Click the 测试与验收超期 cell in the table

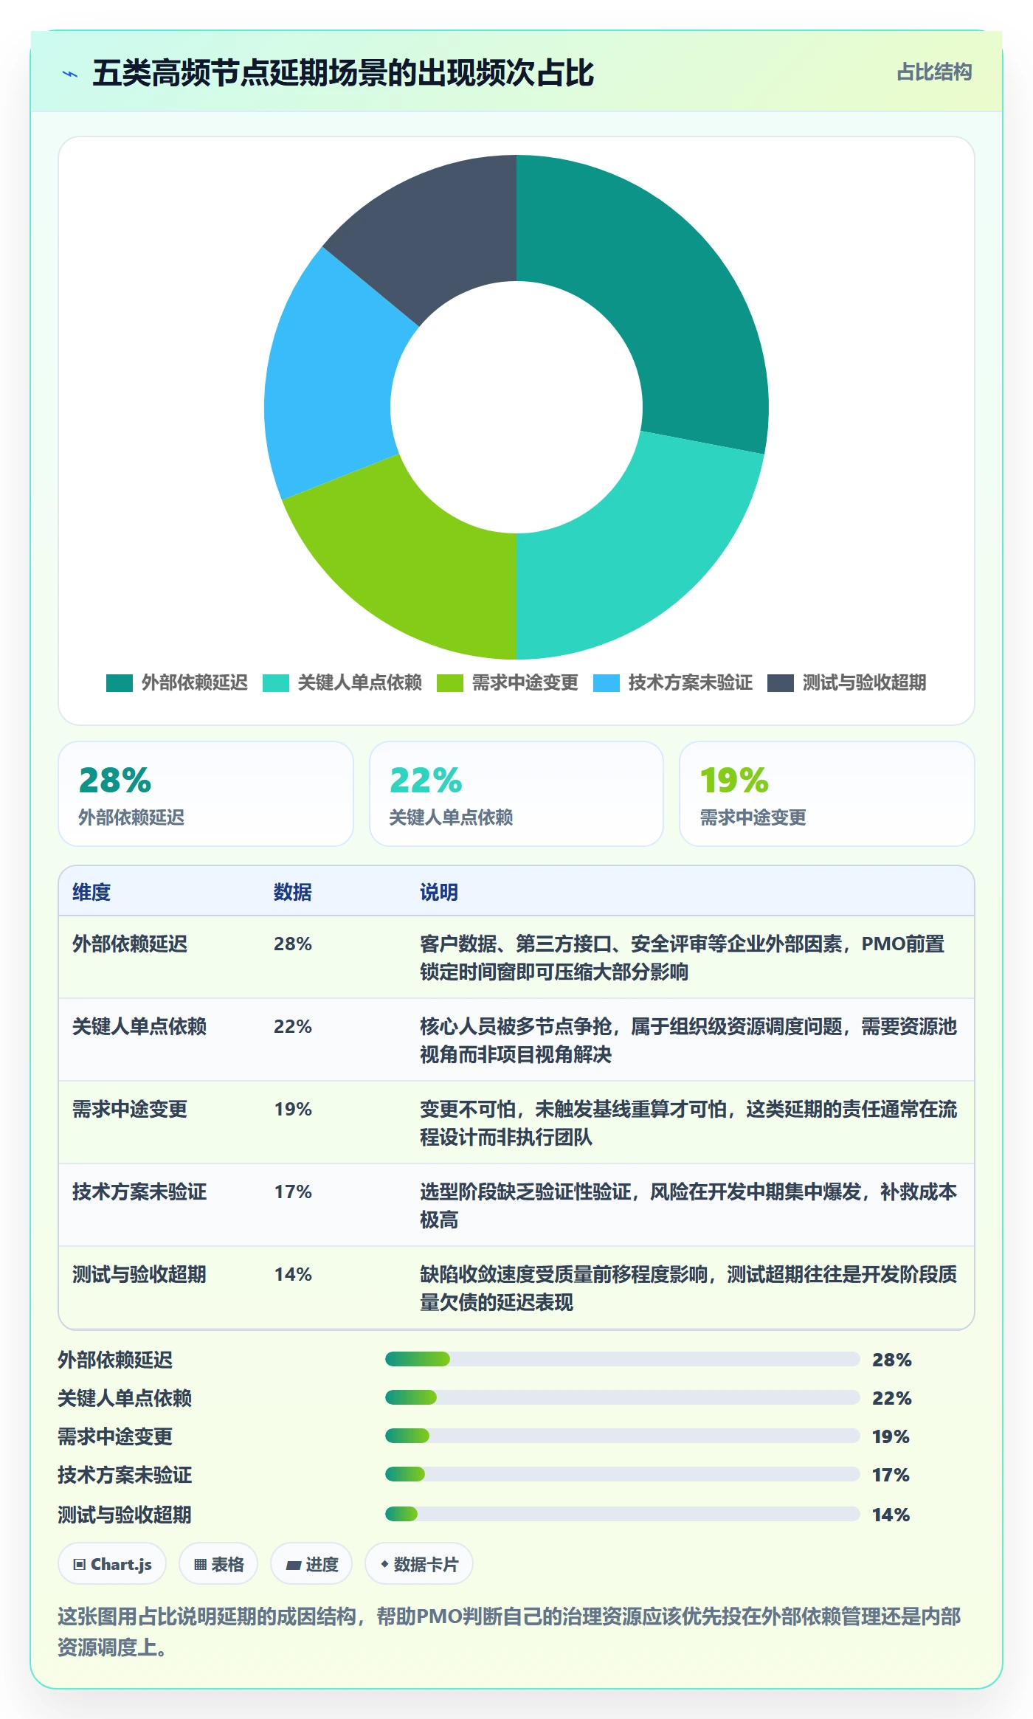[139, 1274]
